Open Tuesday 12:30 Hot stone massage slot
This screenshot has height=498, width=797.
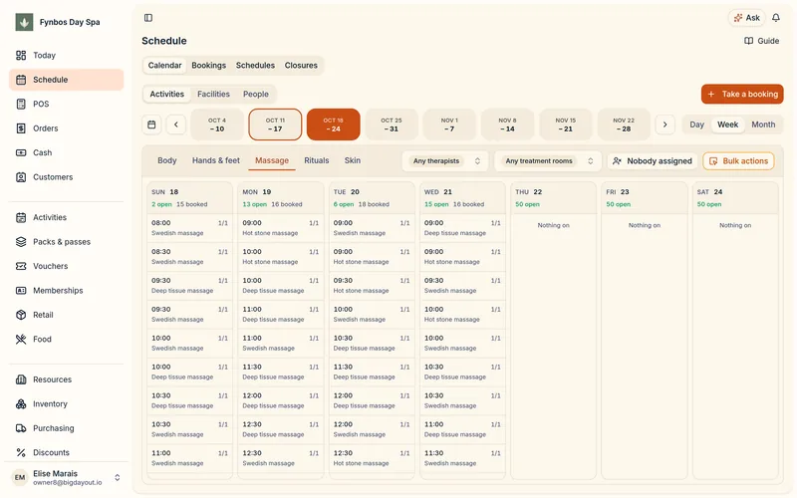(x=372, y=458)
